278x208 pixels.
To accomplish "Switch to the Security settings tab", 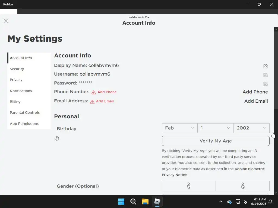I will 29,69.
